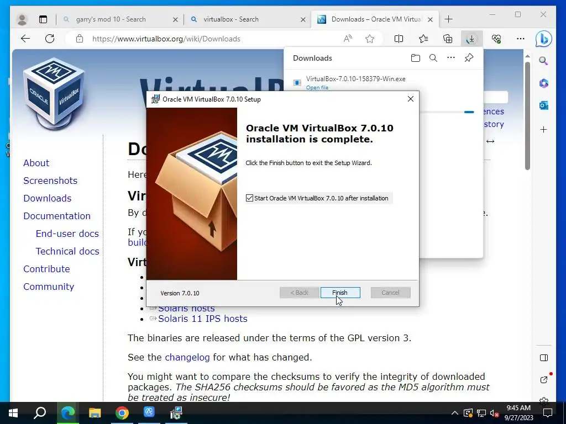This screenshot has width=566, height=424.
Task: Click the Finish button in Setup wizard
Action: [x=340, y=293]
